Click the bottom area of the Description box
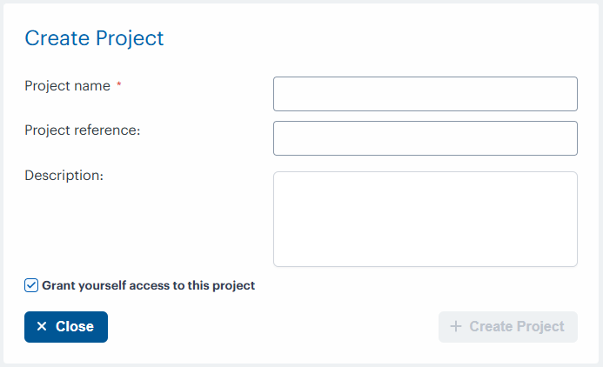This screenshot has width=603, height=367. 425,257
